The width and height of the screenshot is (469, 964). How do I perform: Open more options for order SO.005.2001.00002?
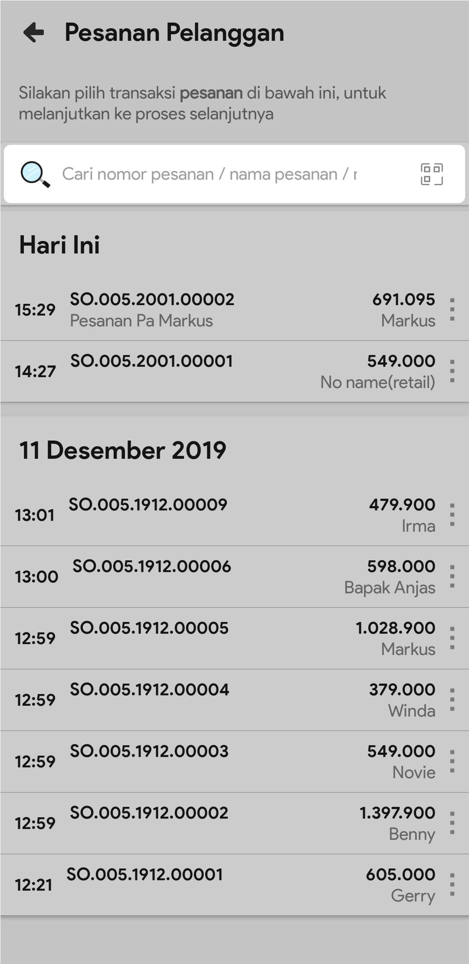point(452,309)
